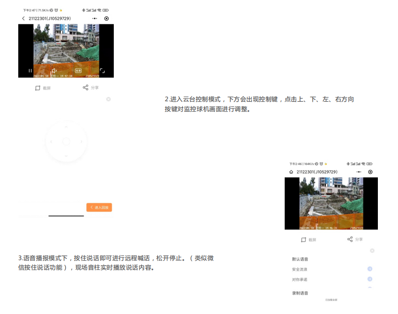Image resolution: width=398 pixels, height=314 pixels.
Task: Tap the orange 进入回放 button
Action: coord(99,207)
